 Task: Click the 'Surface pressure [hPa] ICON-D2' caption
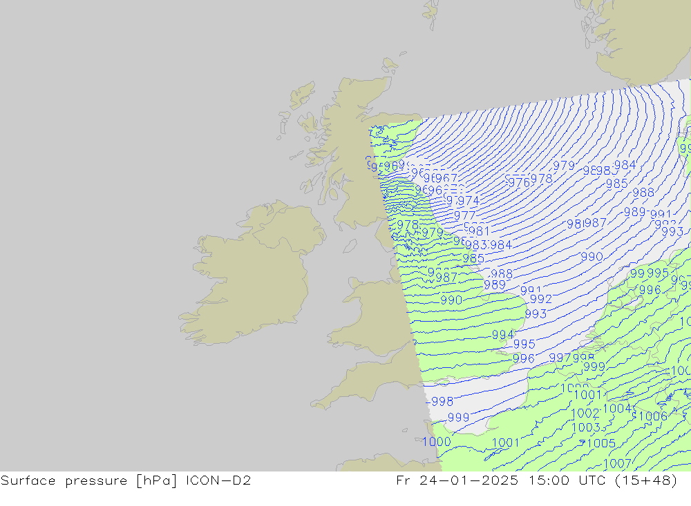pyautogui.click(x=126, y=480)
